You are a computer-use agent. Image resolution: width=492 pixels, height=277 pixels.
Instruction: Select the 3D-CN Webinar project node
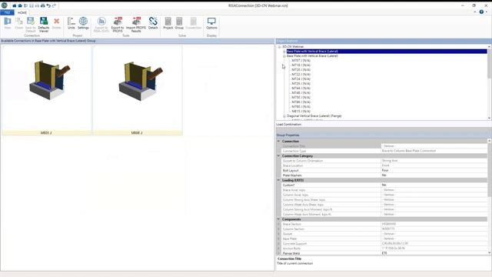(293, 47)
